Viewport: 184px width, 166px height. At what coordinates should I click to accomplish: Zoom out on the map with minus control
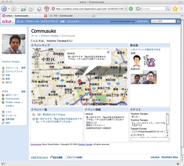point(36,66)
